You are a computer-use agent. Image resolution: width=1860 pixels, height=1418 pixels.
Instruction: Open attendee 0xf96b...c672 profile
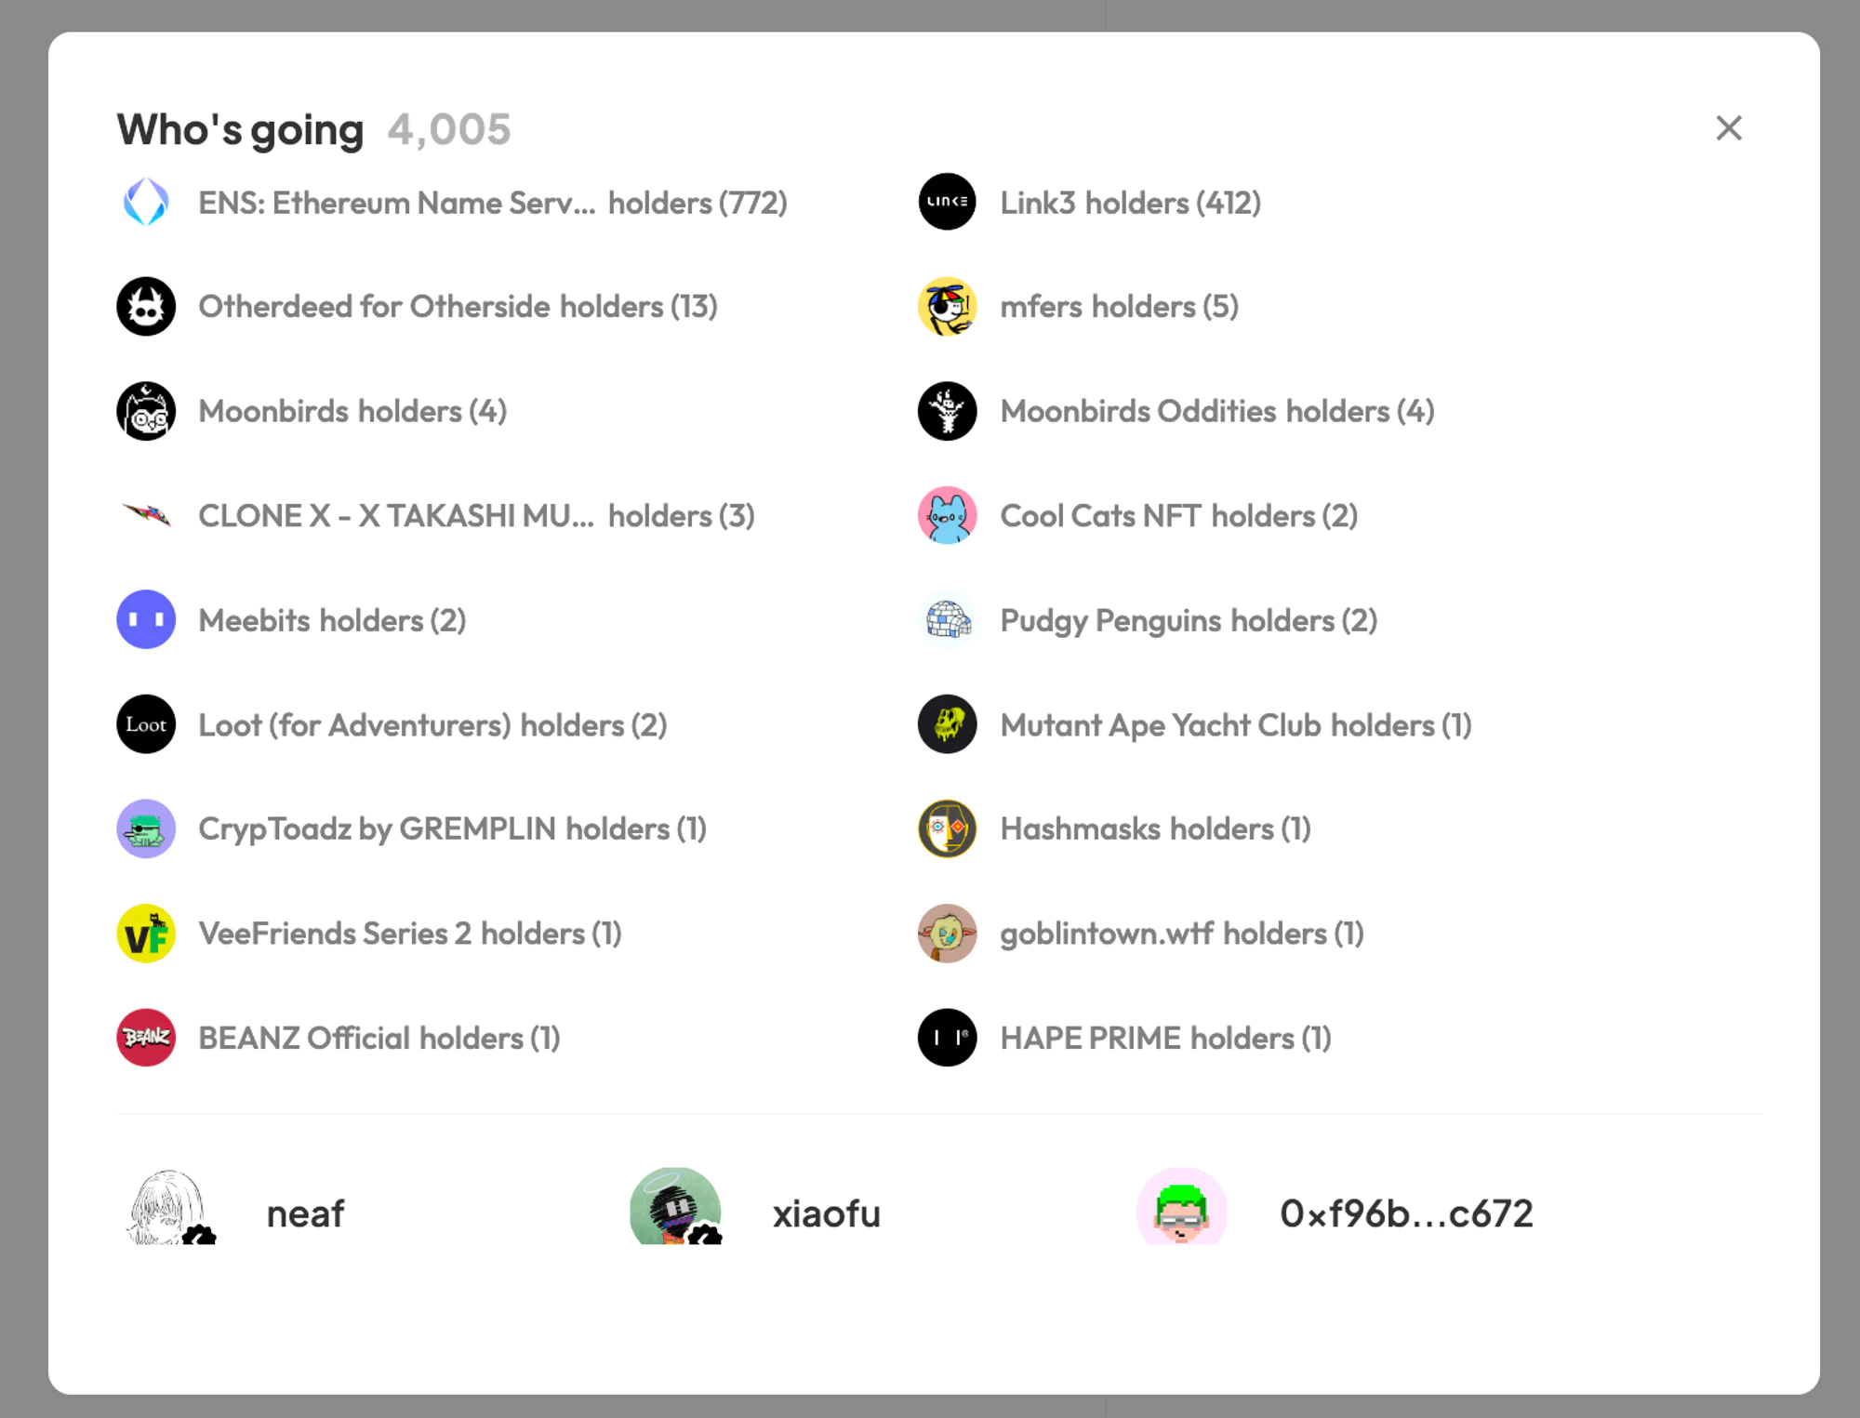(x=1405, y=1213)
